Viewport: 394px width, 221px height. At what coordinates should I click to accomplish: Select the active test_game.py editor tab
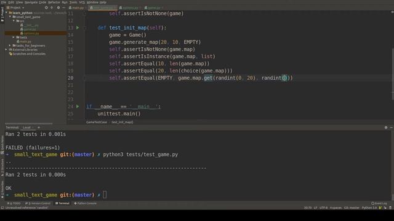[x=103, y=8]
